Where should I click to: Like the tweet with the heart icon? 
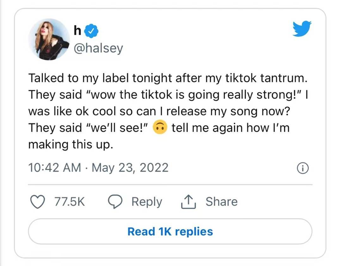pos(38,202)
